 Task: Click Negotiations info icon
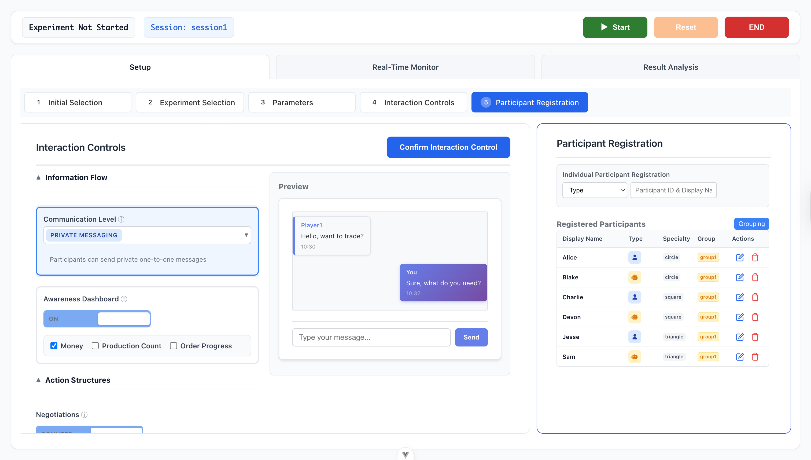tap(84, 414)
